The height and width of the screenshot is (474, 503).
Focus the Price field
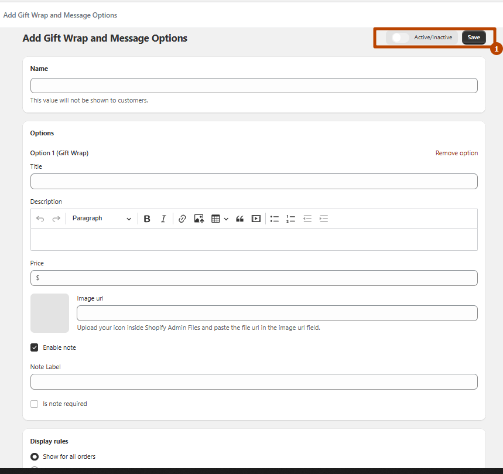pos(254,278)
